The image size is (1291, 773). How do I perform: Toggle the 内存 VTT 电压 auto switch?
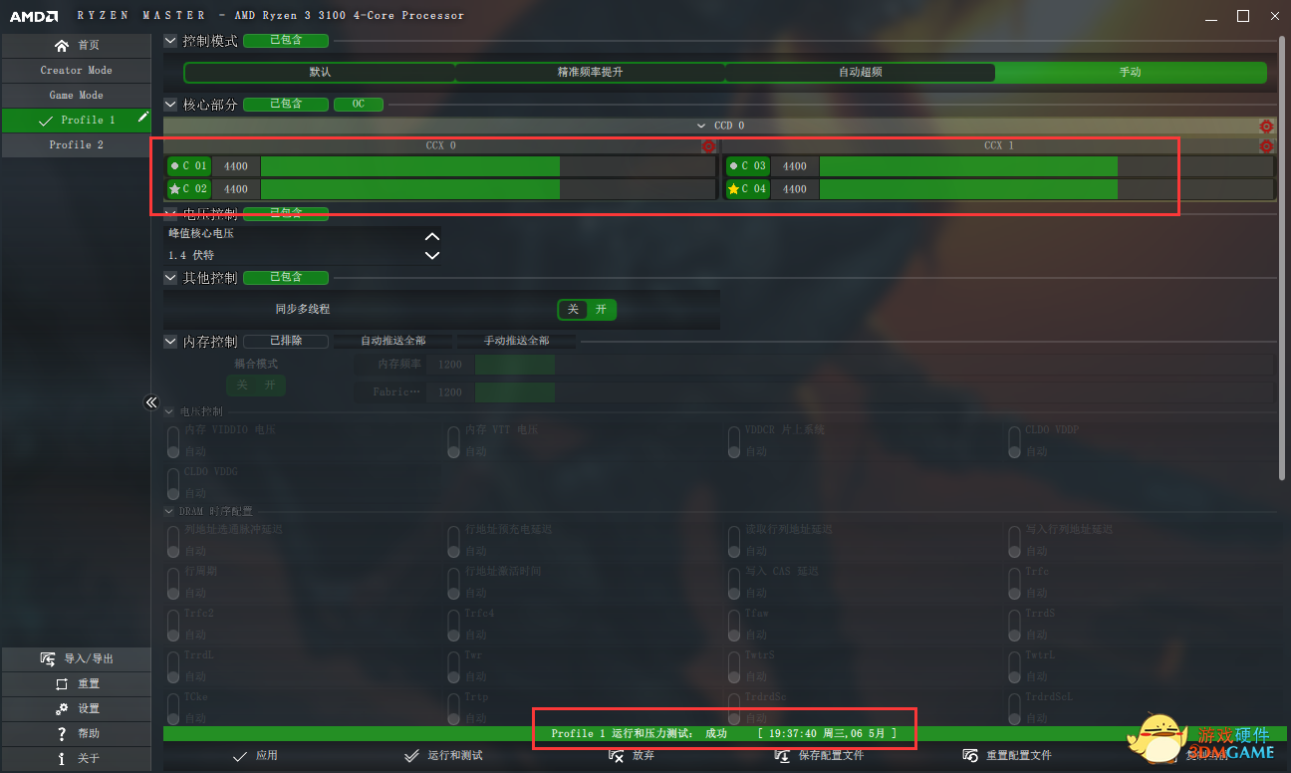(454, 441)
